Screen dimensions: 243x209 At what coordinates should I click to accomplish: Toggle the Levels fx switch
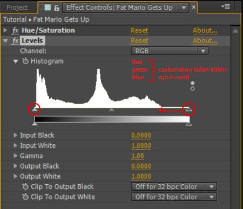click(x=15, y=40)
